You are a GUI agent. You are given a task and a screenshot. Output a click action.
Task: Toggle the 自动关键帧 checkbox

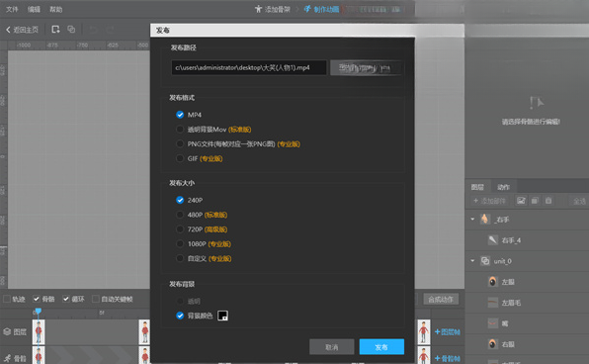click(96, 299)
